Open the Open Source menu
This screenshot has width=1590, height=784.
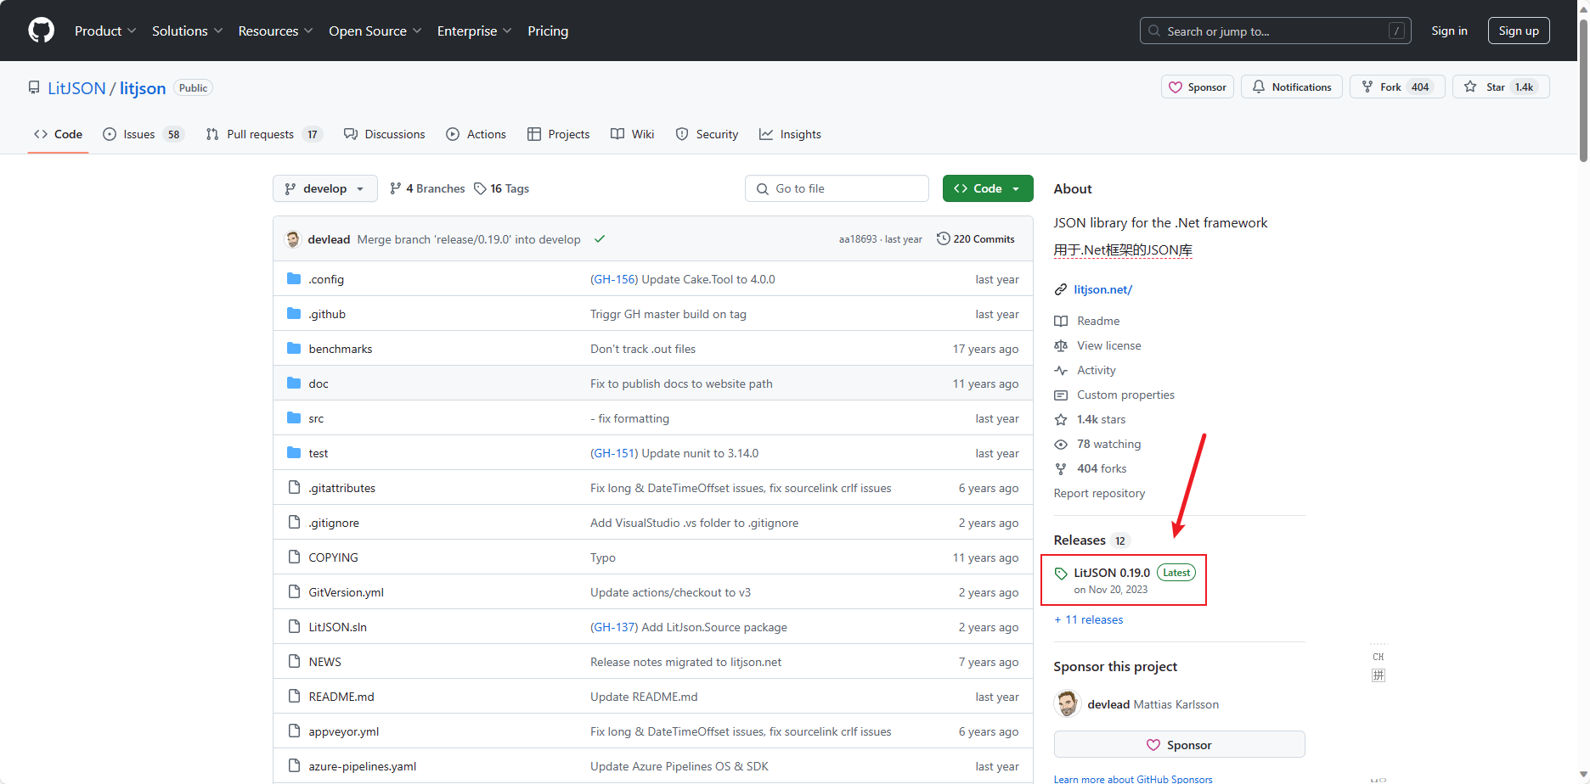[x=375, y=31]
